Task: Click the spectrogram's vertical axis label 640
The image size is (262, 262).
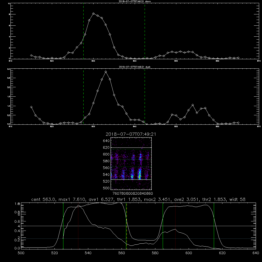Action: (106, 141)
